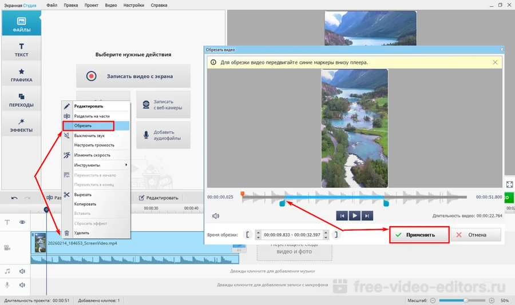Image resolution: width=515 pixels, height=305 pixels.
Task: Open the Текст sidebar section
Action: (x=21, y=50)
